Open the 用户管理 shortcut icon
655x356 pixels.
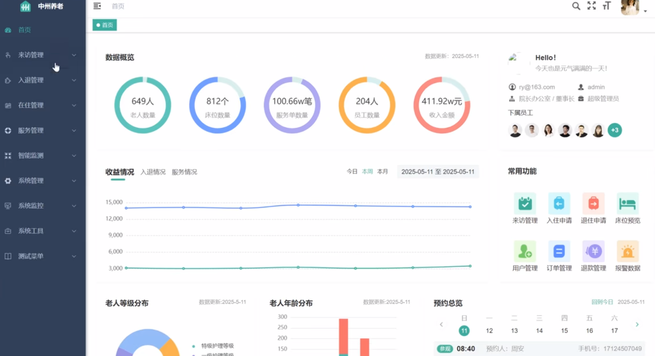pyautogui.click(x=525, y=251)
